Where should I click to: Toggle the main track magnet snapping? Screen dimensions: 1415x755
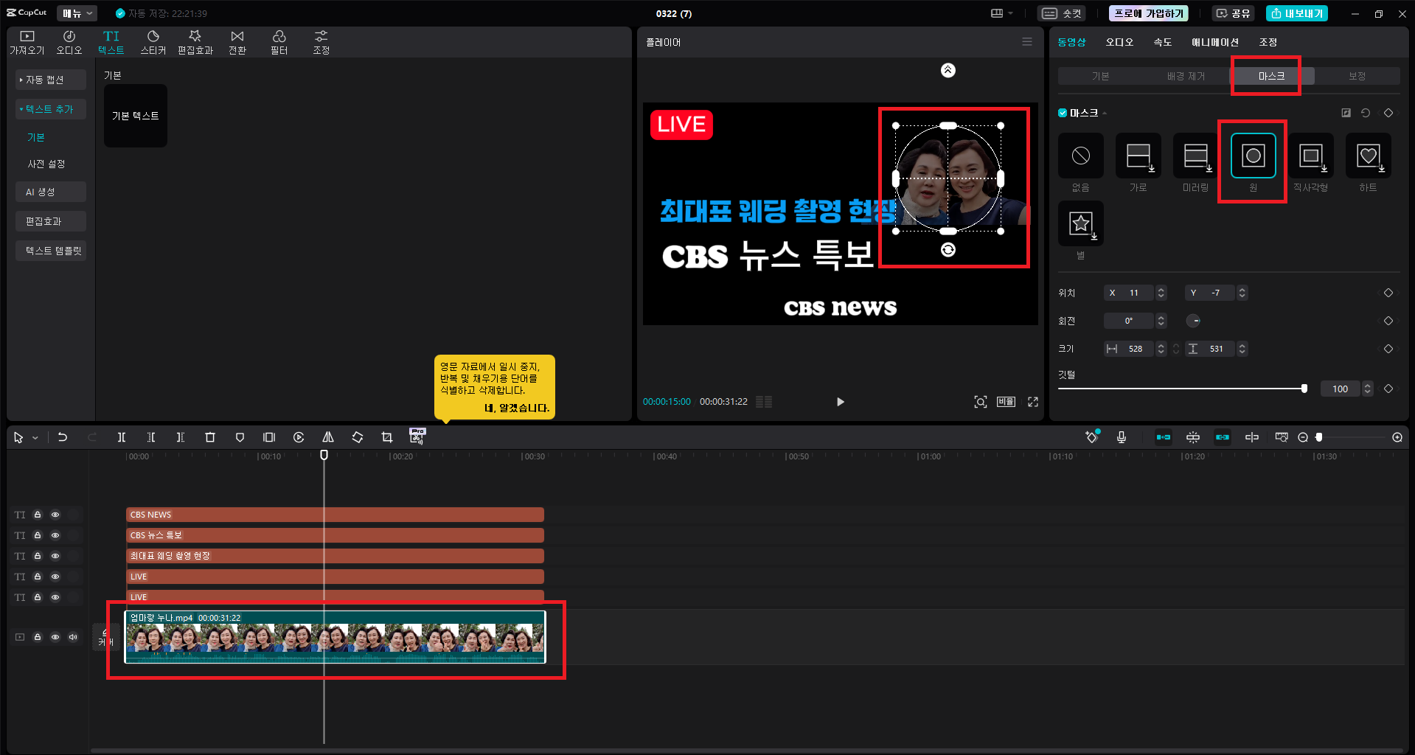(x=1163, y=437)
